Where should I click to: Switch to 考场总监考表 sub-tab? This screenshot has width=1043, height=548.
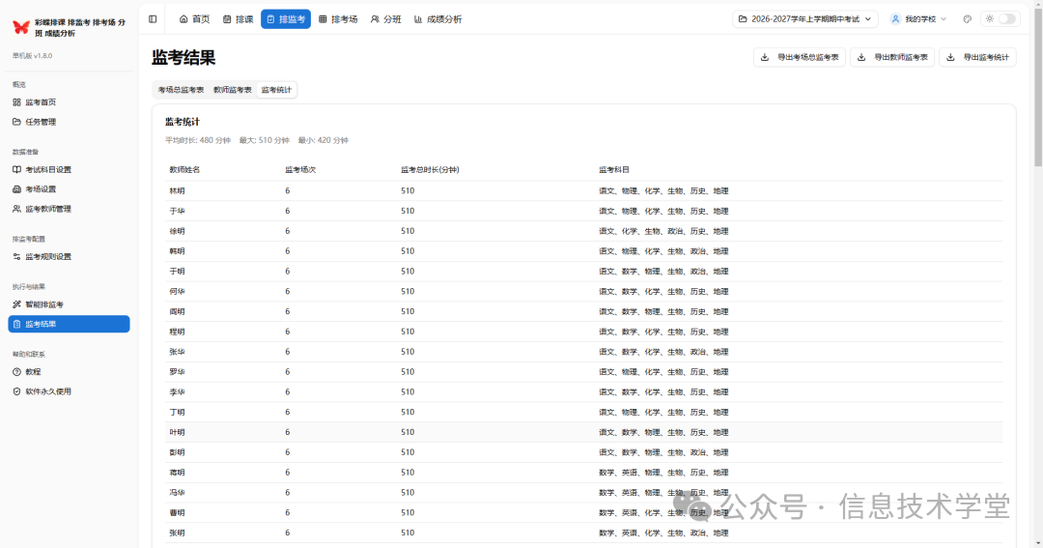181,90
